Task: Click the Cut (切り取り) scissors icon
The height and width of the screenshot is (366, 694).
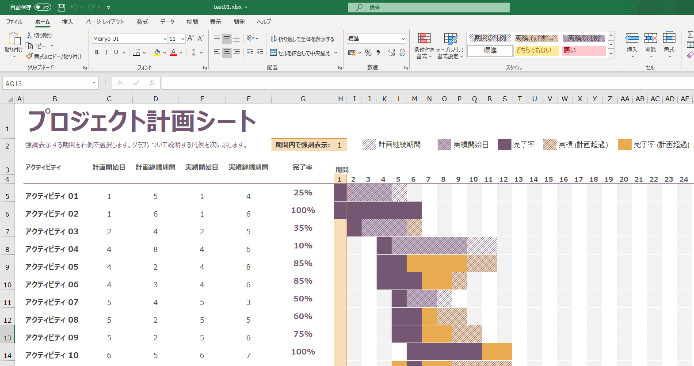Action: tap(29, 35)
